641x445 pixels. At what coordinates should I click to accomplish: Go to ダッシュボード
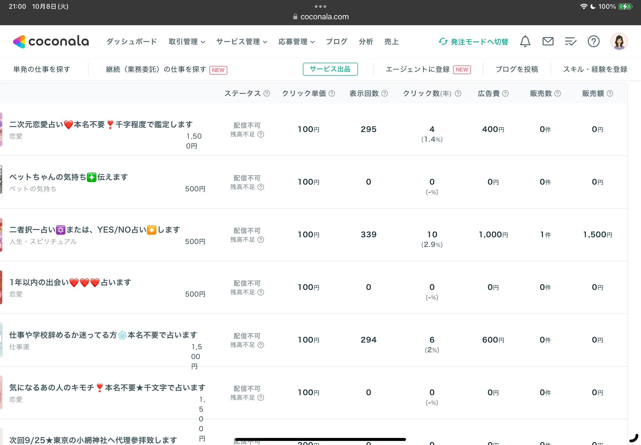coord(132,42)
